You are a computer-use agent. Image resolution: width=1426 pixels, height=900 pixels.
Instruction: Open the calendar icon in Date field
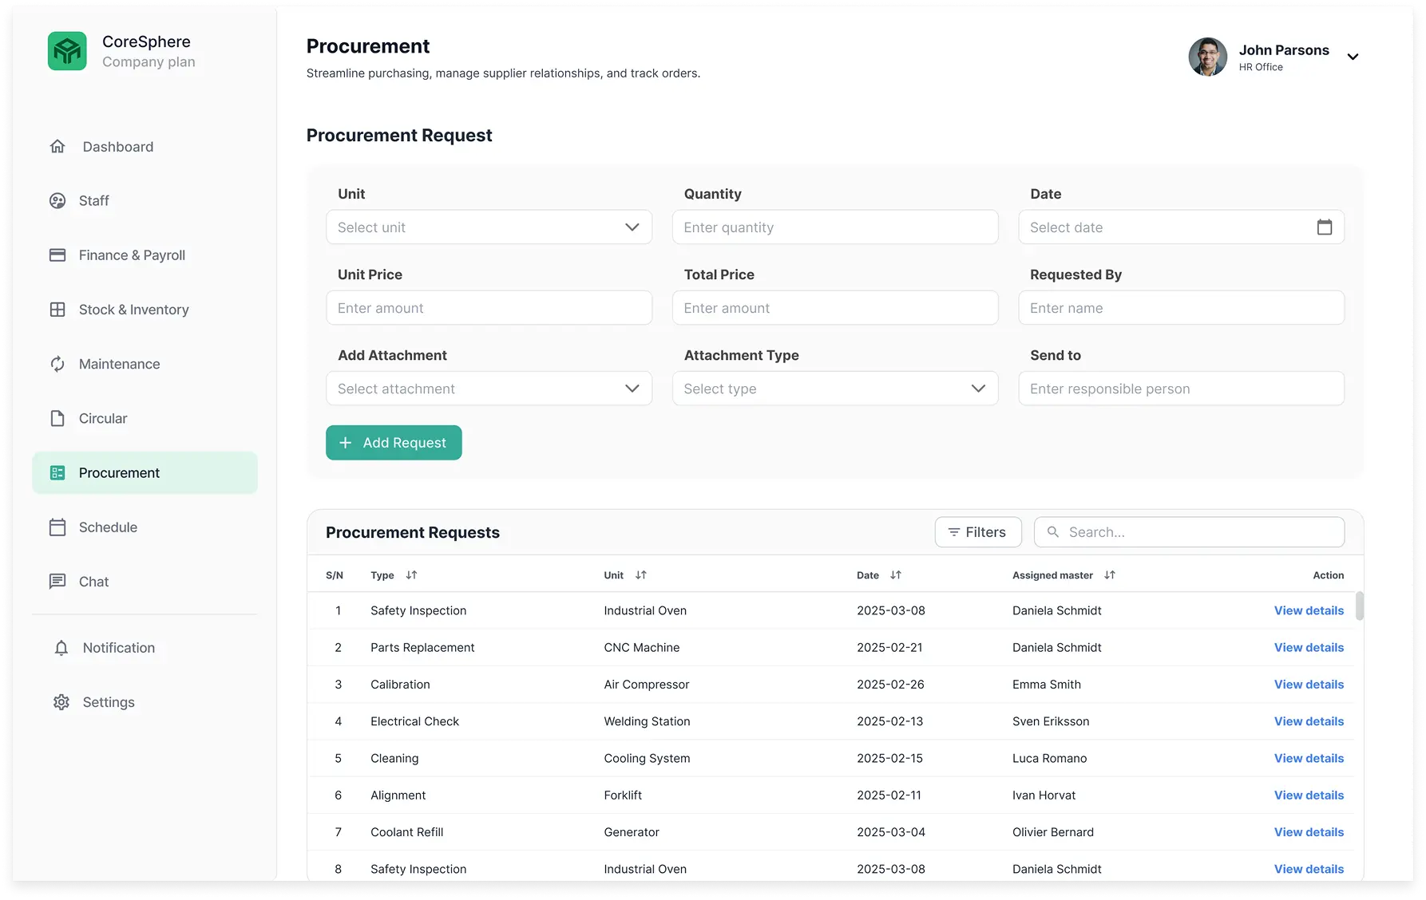tap(1324, 227)
